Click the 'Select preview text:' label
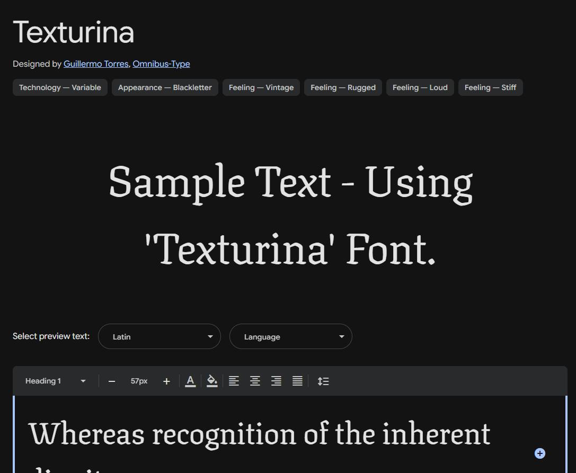Image resolution: width=576 pixels, height=473 pixels. [x=51, y=336]
